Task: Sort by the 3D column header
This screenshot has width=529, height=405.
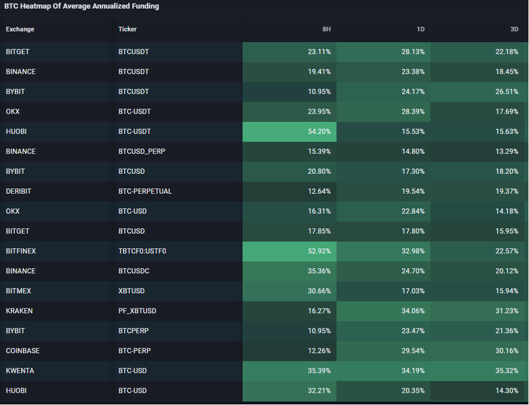Action: coord(514,29)
